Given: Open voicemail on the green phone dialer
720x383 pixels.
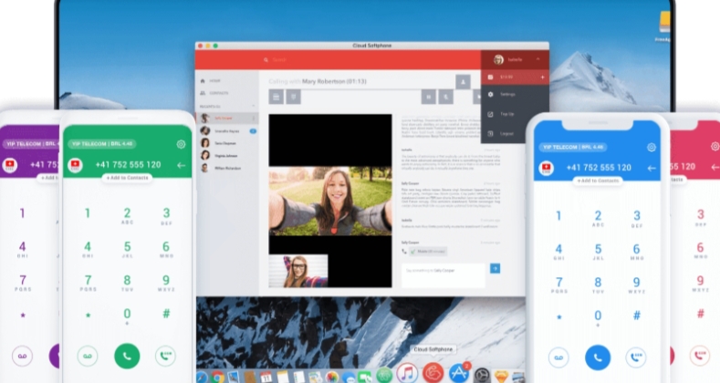Looking at the screenshot, I should (x=88, y=356).
